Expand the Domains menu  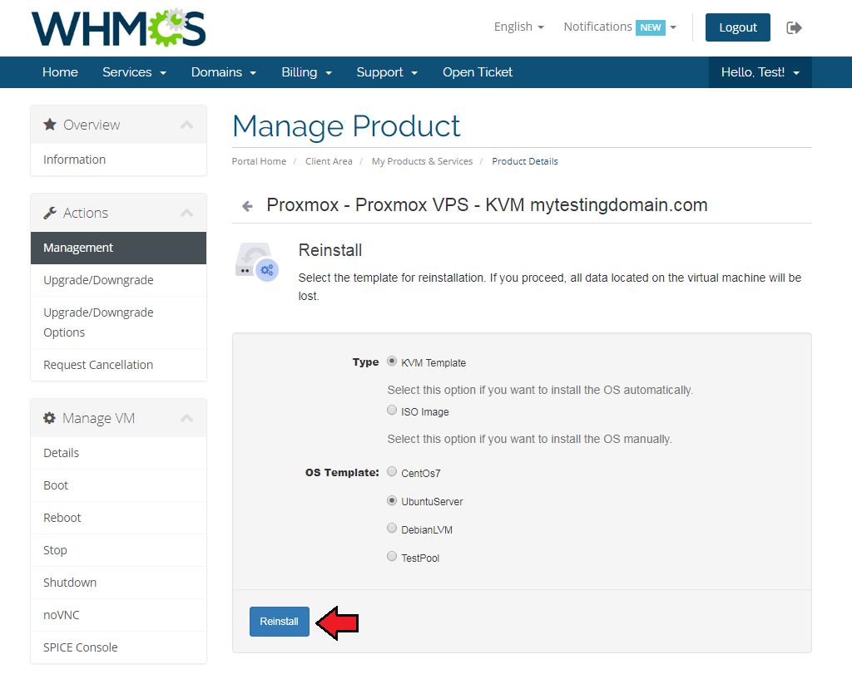point(223,72)
